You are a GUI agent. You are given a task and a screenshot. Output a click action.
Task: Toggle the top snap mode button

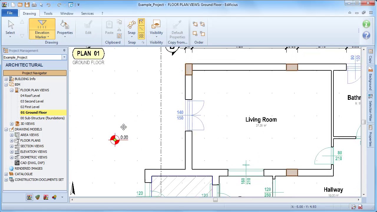[141, 22]
